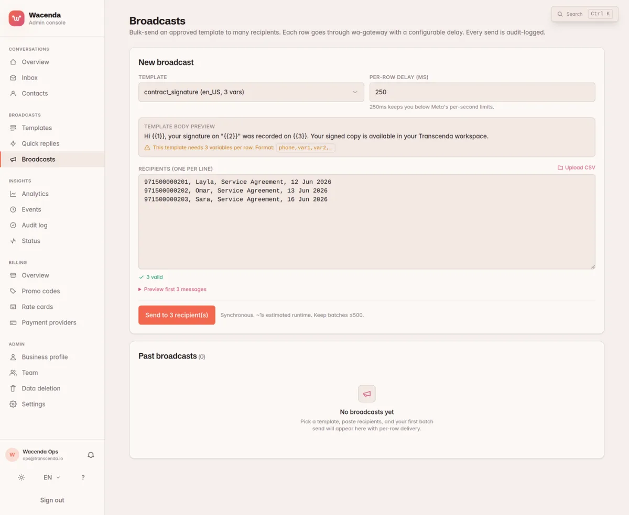This screenshot has width=629, height=515.
Task: Click the Quick replies lightning icon
Action: click(13, 143)
